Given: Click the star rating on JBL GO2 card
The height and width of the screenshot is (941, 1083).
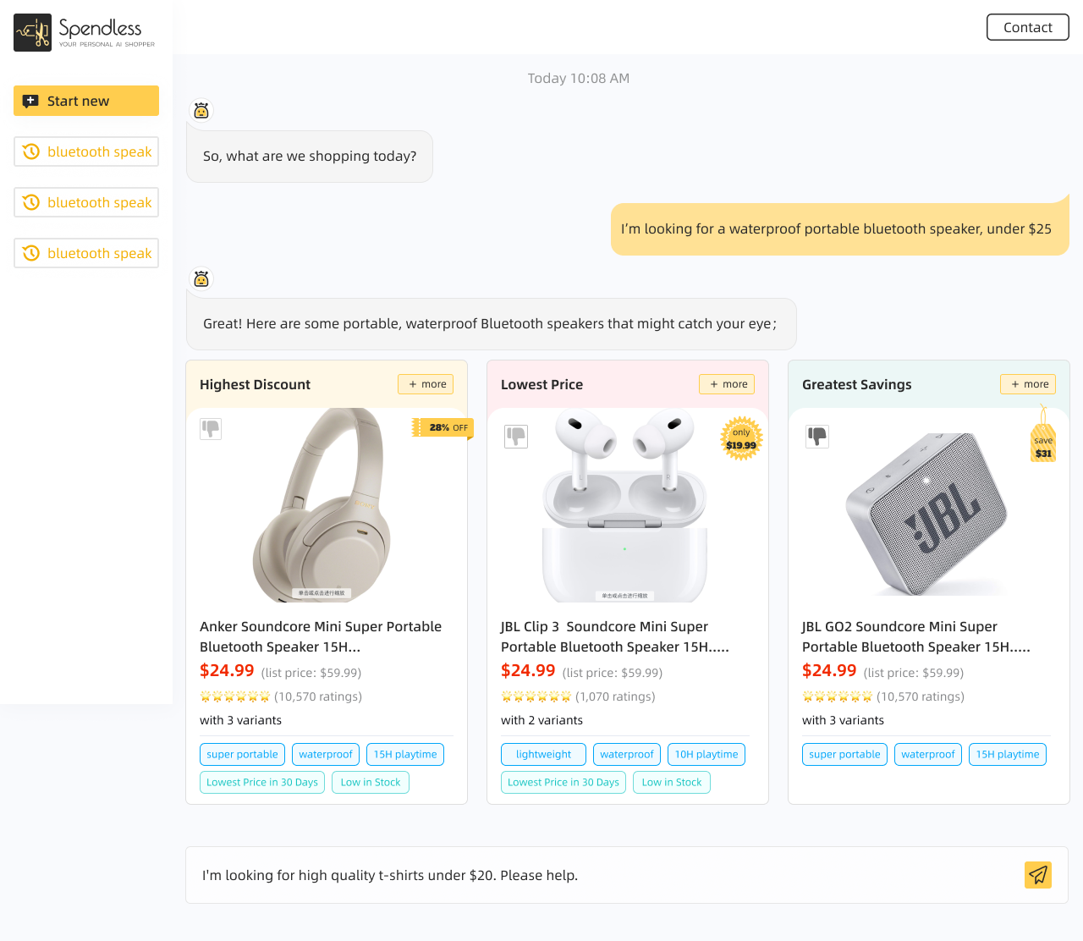Looking at the screenshot, I should coord(838,696).
